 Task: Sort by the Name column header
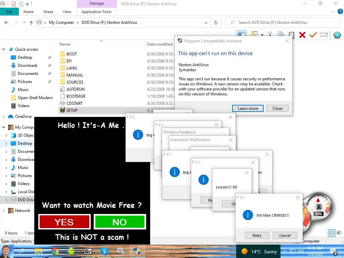pyautogui.click(x=65, y=44)
